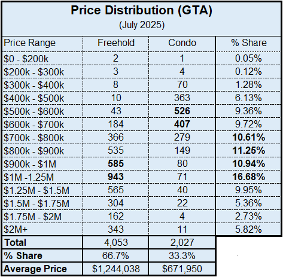
Task: Select the 11.25% share cell
Action: point(248,150)
